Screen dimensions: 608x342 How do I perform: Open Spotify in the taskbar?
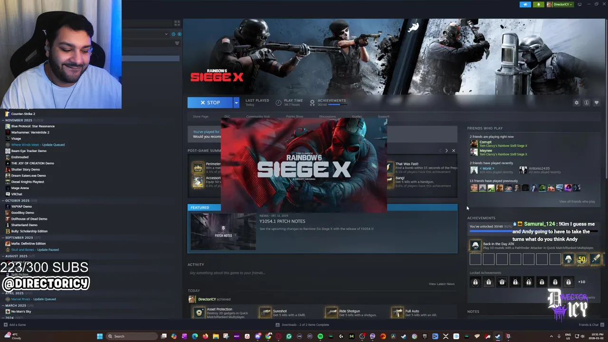pyautogui.click(x=320, y=336)
